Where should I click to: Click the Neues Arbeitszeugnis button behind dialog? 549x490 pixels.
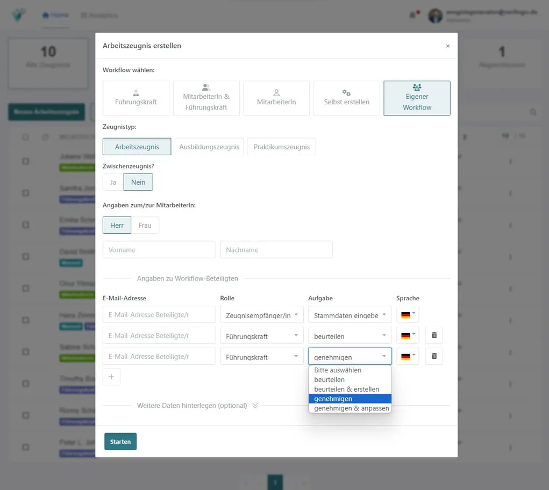[x=46, y=112]
